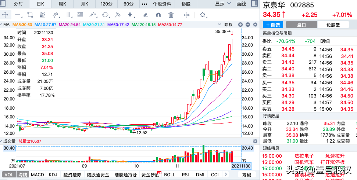Add stock with +自选 button

coord(273,25)
